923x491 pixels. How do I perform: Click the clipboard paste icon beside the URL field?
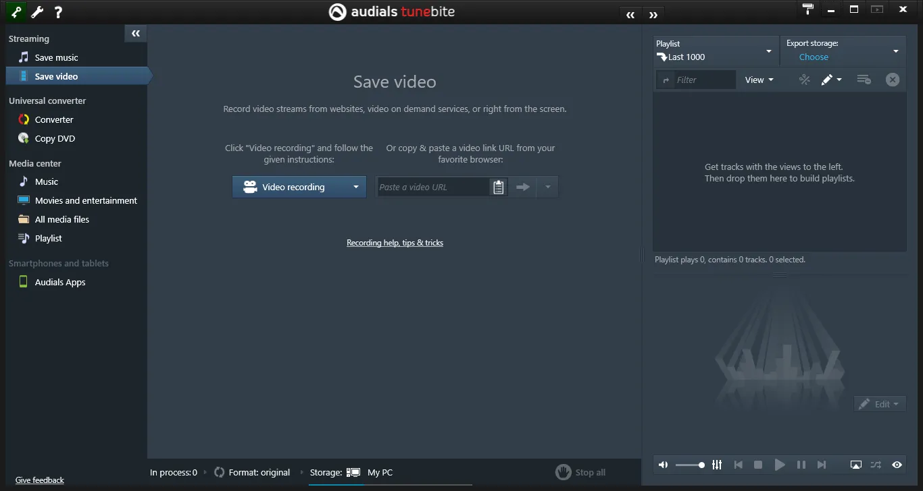point(498,187)
